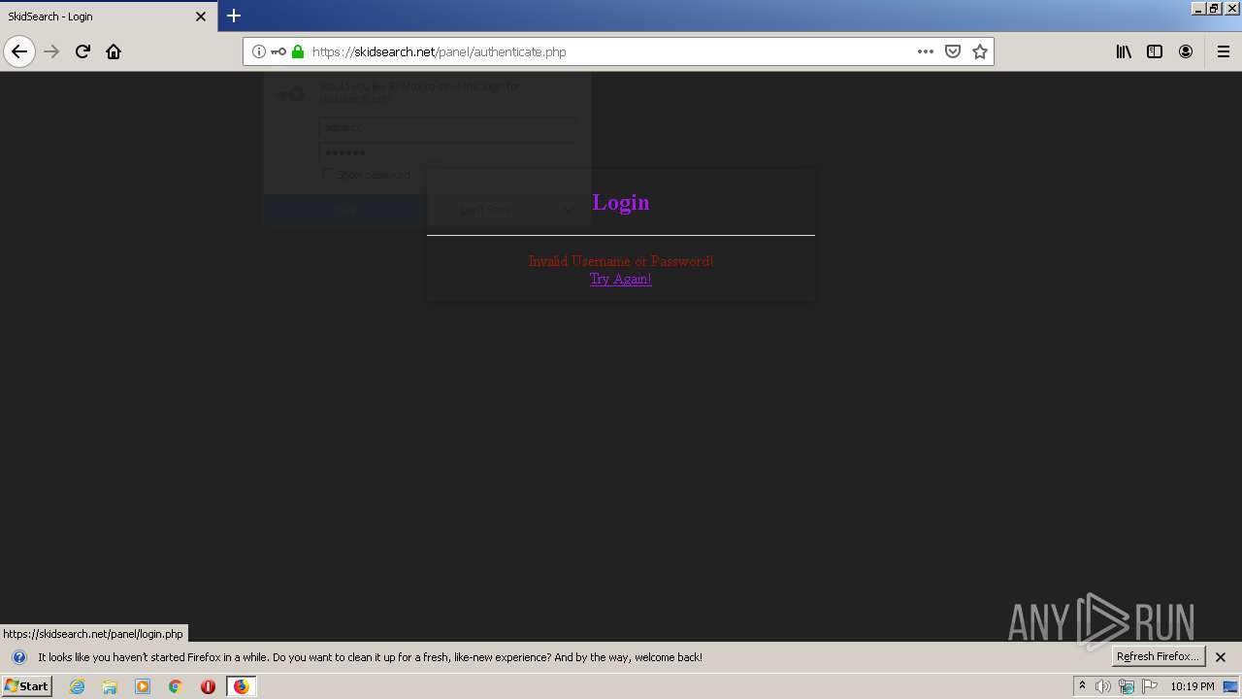Click the Show desktop button
Viewport: 1242px width, 699px height.
click(1231, 686)
